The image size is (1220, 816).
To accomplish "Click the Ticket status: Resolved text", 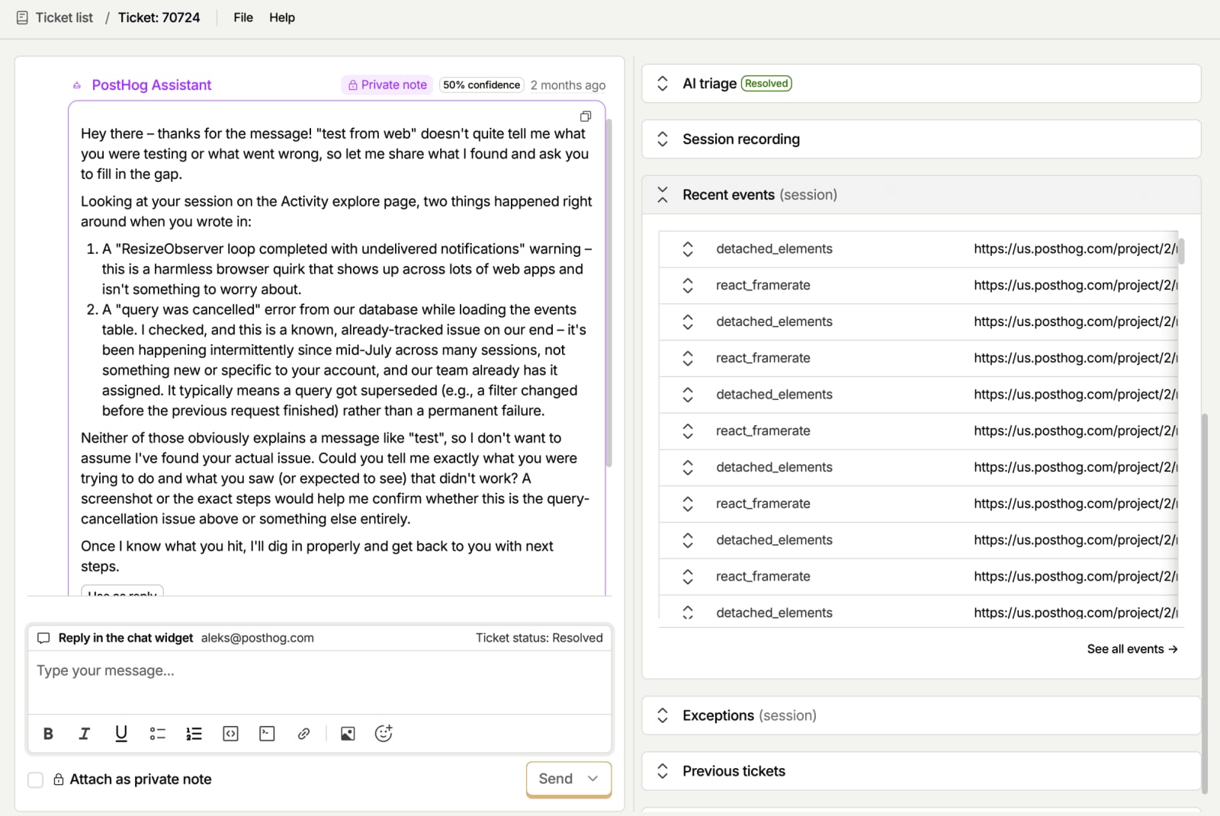I will tap(539, 638).
